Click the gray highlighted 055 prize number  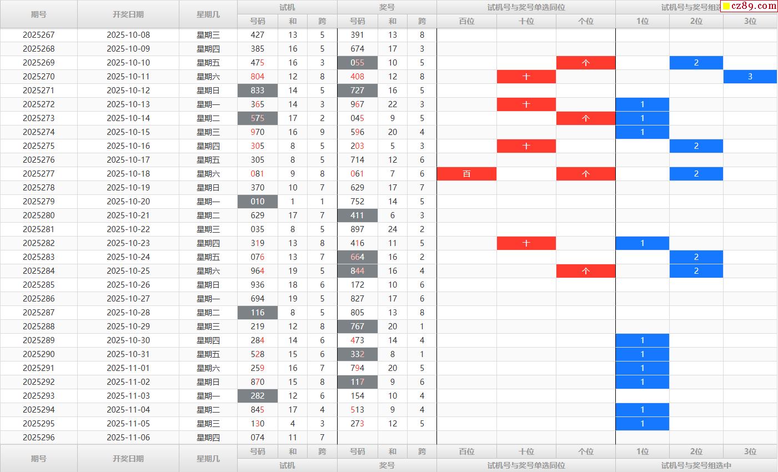pos(358,63)
